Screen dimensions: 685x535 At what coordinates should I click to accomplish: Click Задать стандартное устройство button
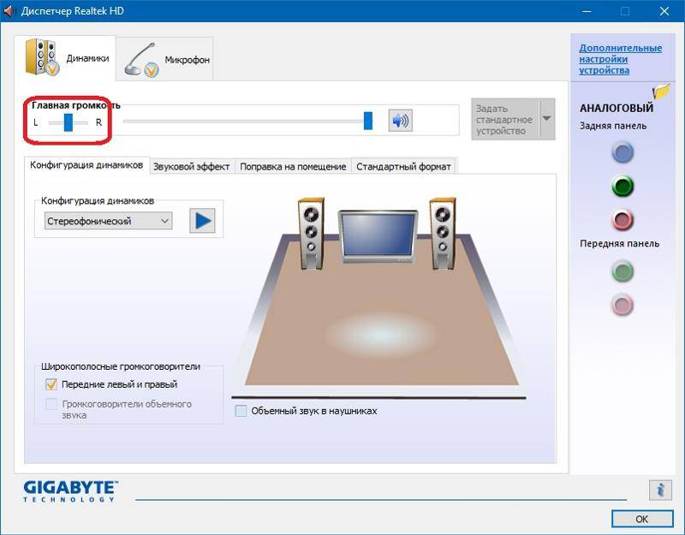[x=505, y=119]
